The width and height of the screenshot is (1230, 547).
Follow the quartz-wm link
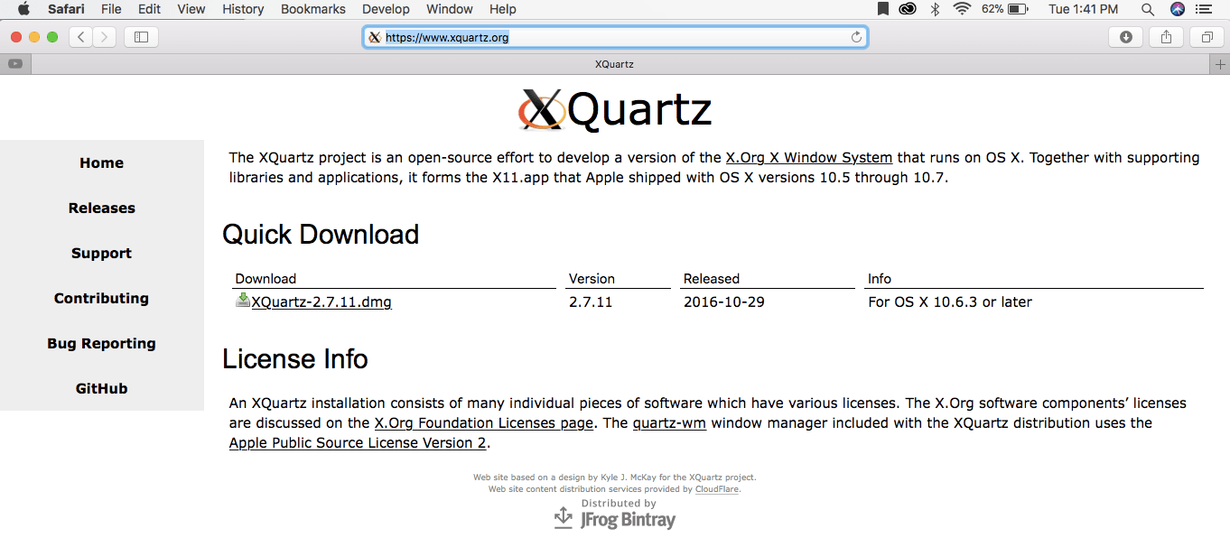point(669,423)
